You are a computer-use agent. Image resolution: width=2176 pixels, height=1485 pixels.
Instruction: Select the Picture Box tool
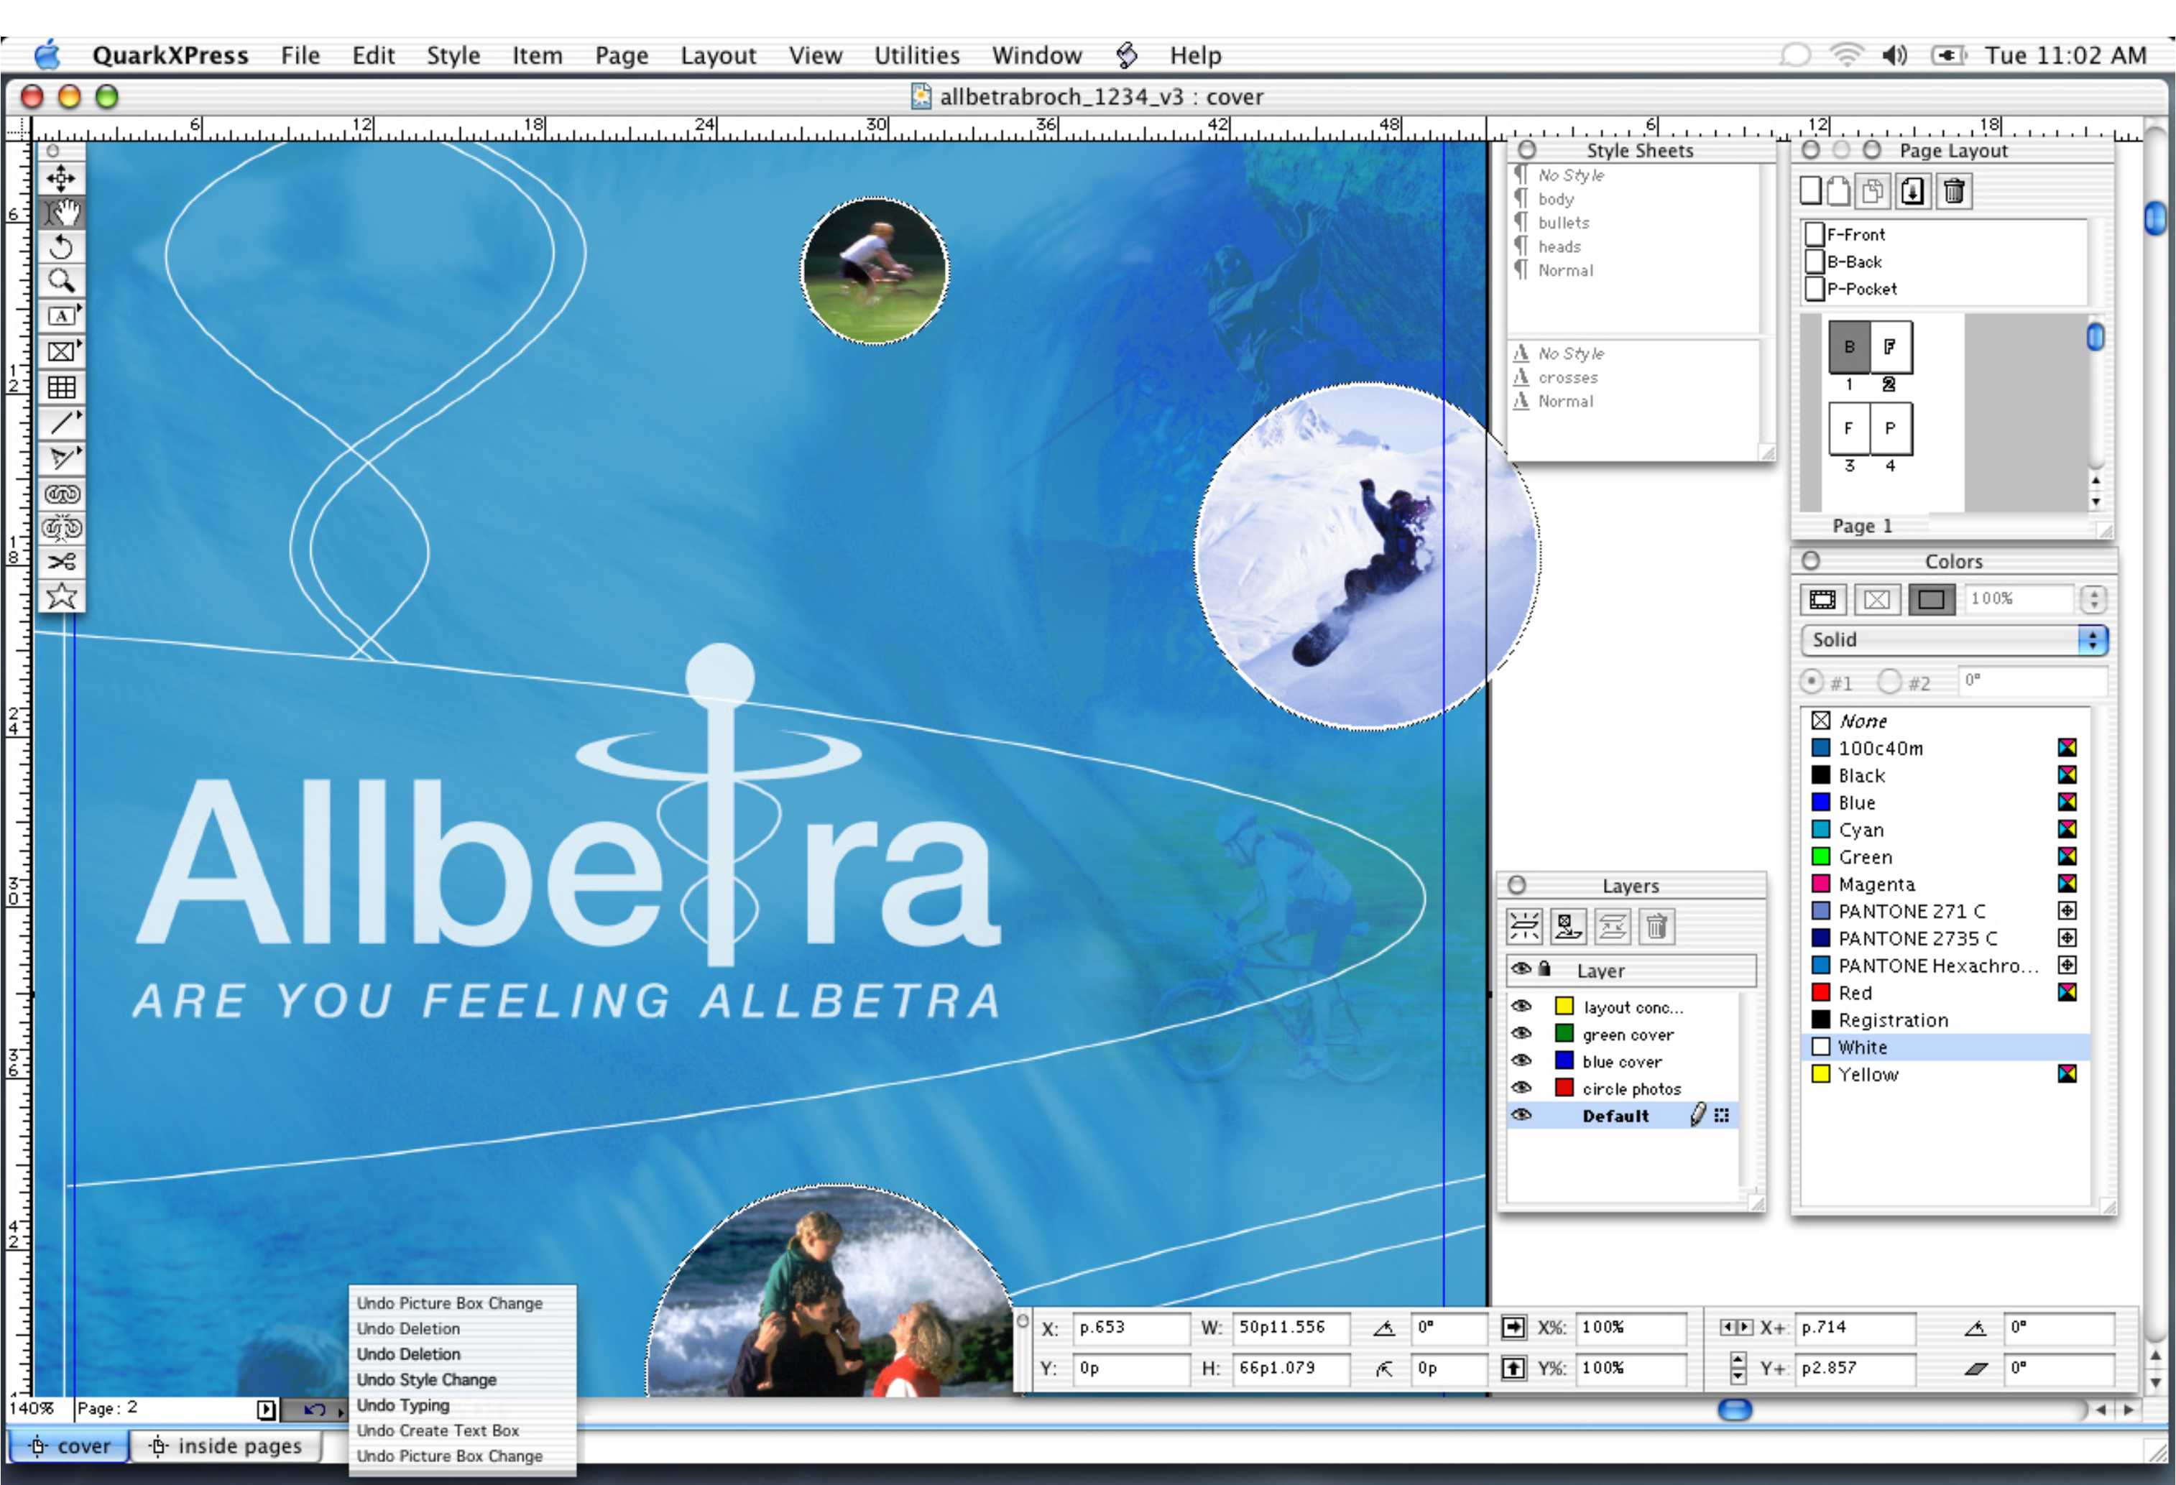click(x=62, y=351)
